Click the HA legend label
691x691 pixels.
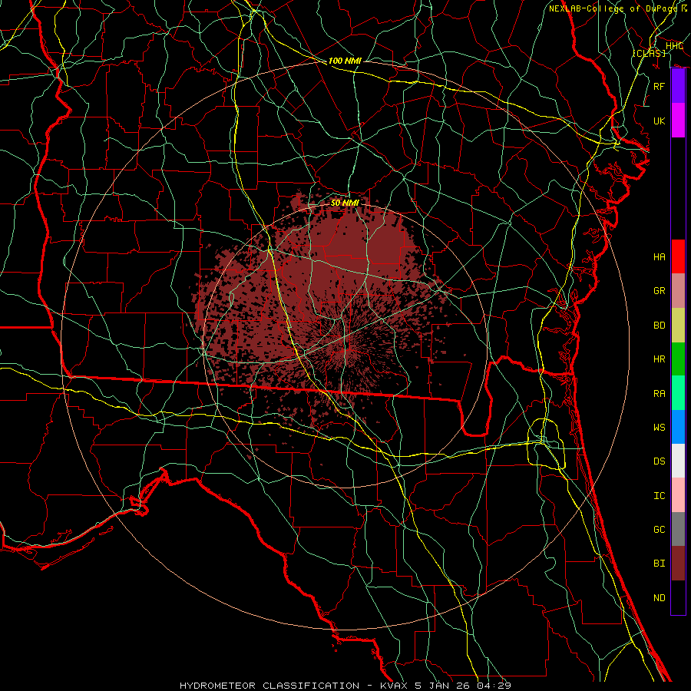(660, 257)
